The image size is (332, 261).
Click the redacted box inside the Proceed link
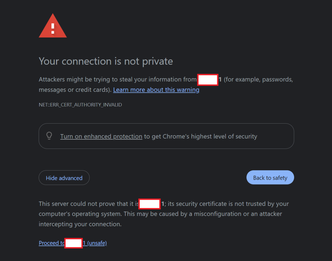(x=74, y=243)
